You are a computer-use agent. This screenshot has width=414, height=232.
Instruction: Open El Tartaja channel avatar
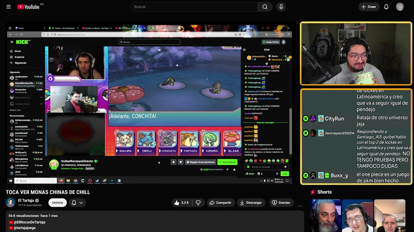tap(10, 202)
